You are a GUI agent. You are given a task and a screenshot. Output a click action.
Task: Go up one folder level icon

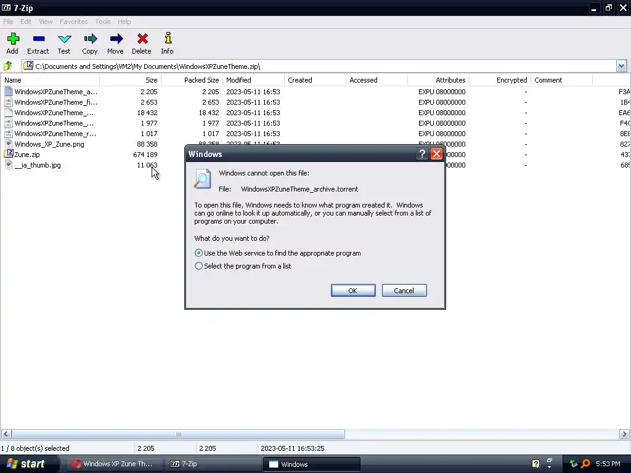(x=8, y=65)
